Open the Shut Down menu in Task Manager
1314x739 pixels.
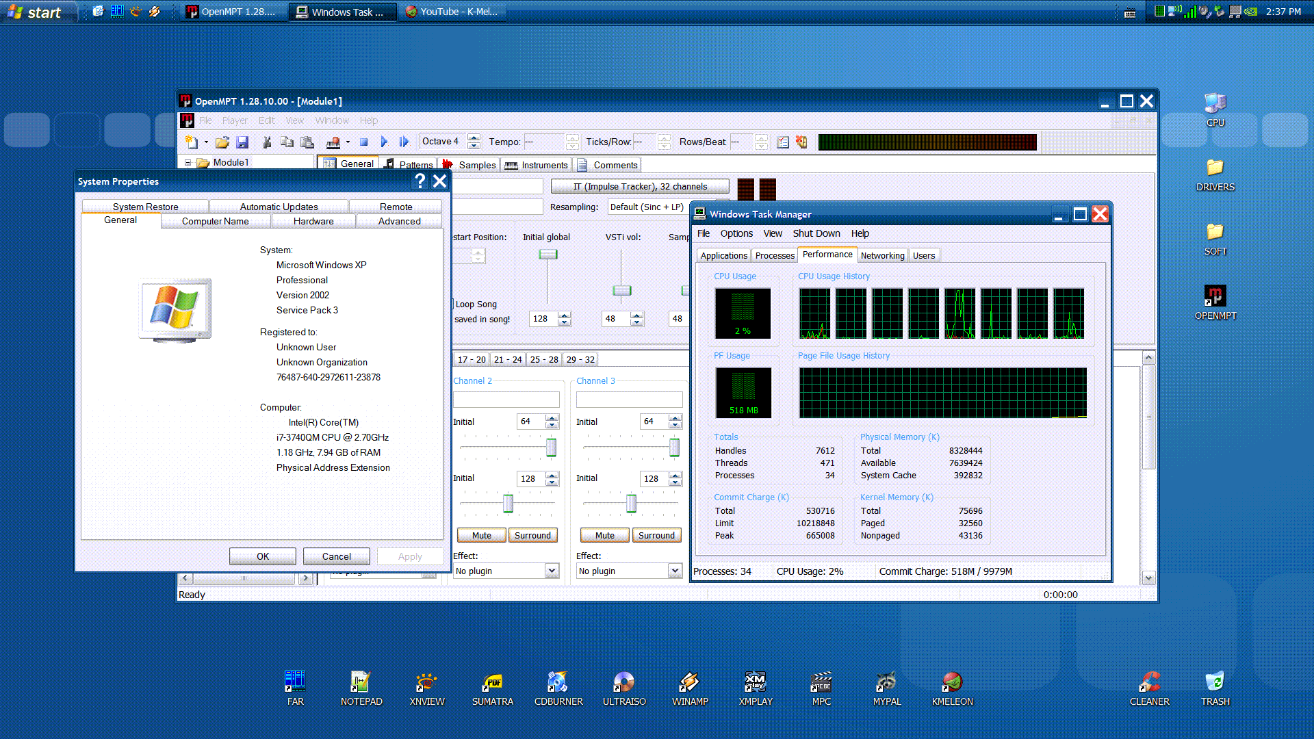816,233
